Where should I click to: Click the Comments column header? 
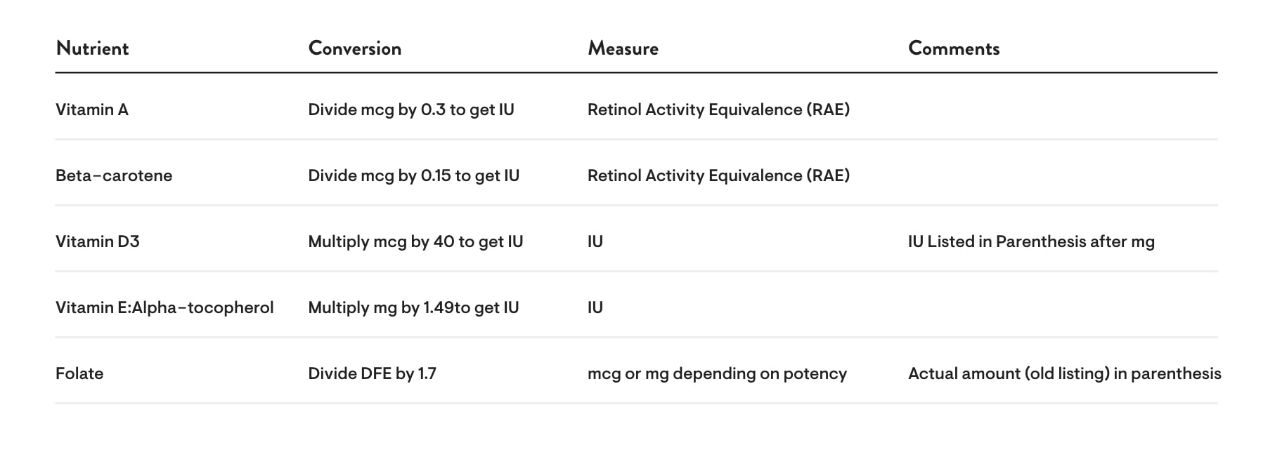point(954,48)
